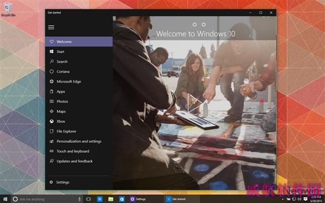The height and width of the screenshot is (203, 325).
Task: Open the hamburger menu in Get started
Action: tap(51, 27)
